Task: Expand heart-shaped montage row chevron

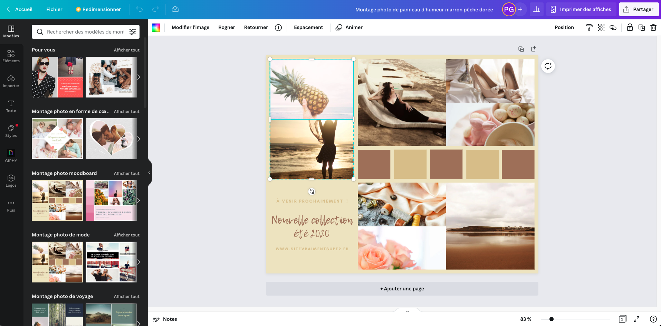Action: [x=138, y=139]
